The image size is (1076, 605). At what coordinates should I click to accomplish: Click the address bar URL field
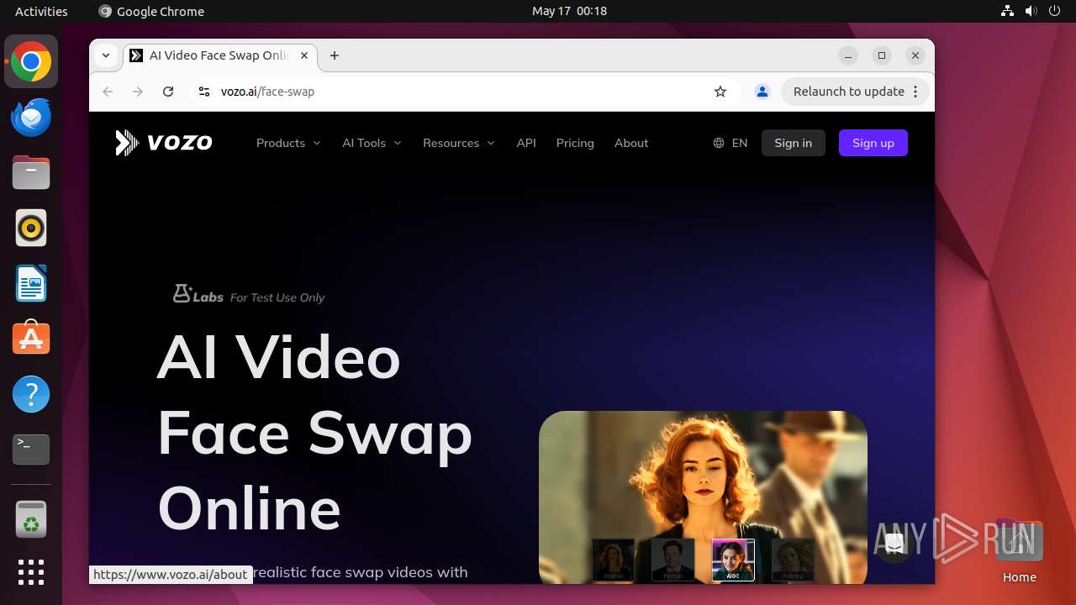[462, 92]
